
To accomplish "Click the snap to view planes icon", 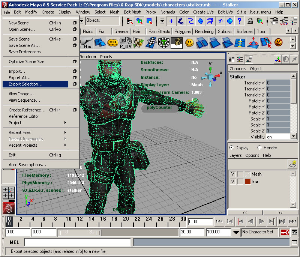I will [200, 21].
